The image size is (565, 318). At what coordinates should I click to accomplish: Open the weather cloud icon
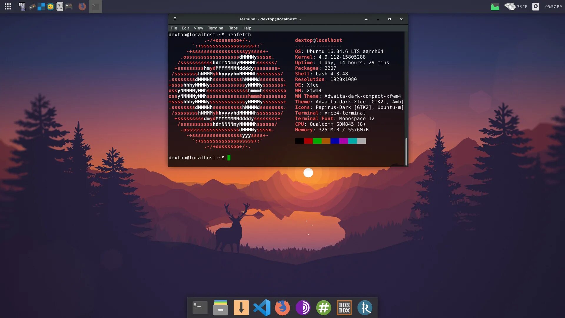point(510,6)
